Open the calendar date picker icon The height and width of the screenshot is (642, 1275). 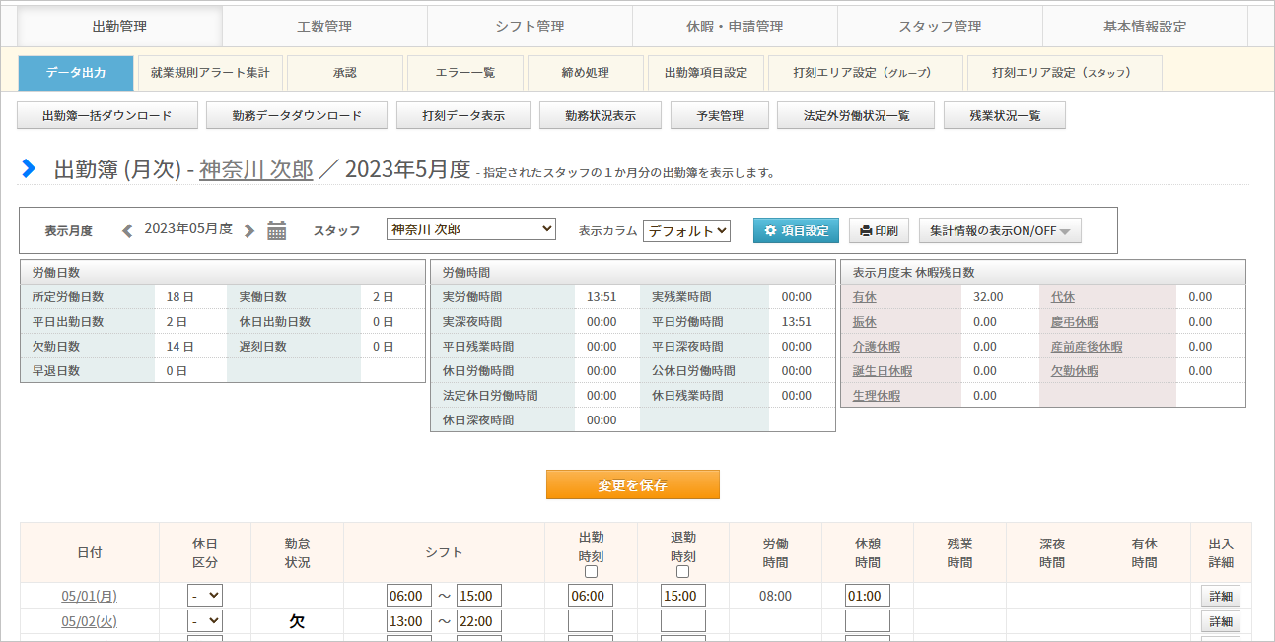pos(277,230)
